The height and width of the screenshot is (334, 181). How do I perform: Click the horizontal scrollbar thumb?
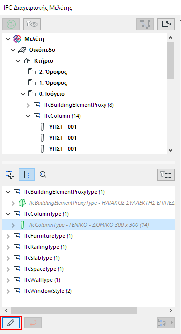[74, 310]
